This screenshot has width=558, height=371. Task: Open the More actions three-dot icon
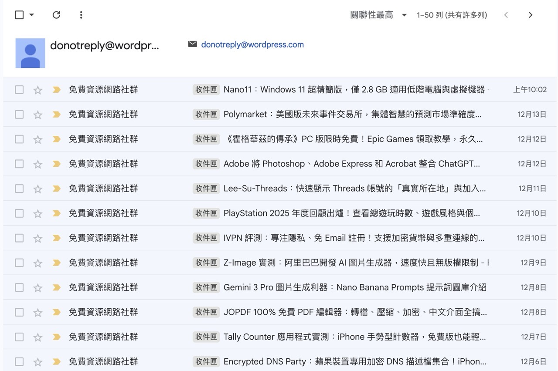[81, 14]
